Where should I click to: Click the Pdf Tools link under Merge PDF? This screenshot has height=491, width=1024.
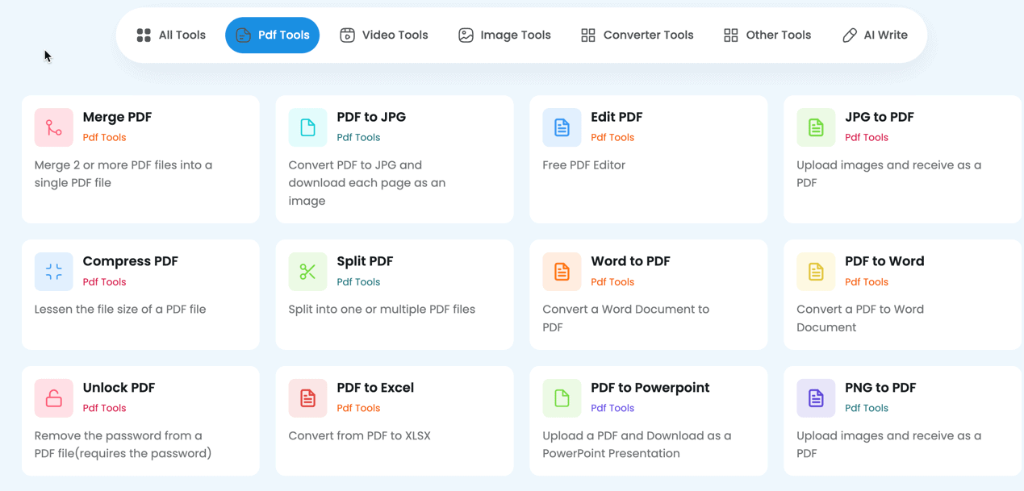(x=105, y=137)
